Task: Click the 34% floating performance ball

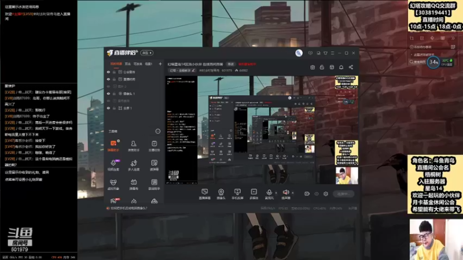Action: tap(433, 62)
